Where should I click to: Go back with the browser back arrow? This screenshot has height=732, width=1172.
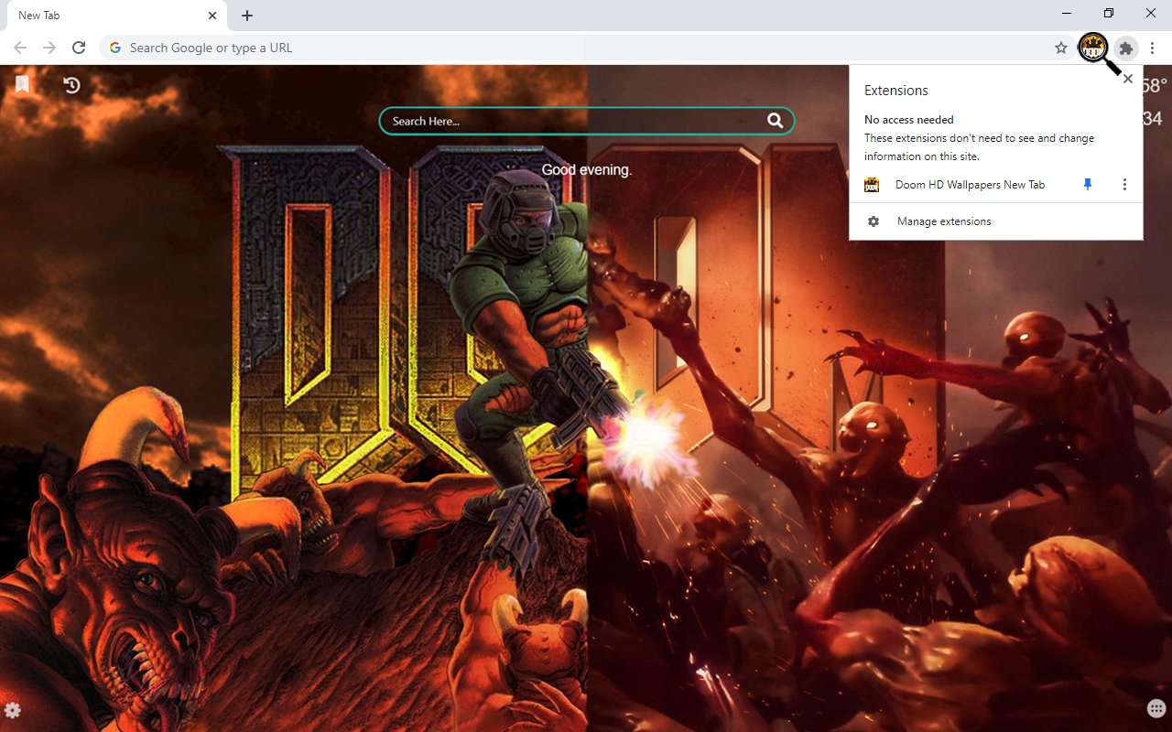click(20, 48)
